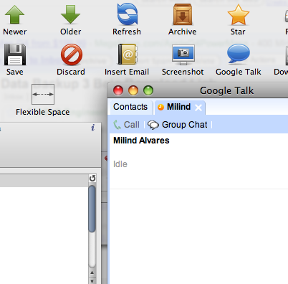Viewport: 288px width, 284px height.
Task: Click the blue info i icon
Action: pyautogui.click(x=93, y=128)
